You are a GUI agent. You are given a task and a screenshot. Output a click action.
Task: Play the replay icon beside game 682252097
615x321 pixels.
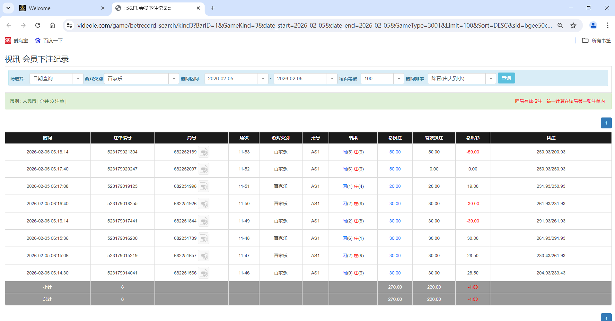coord(204,169)
